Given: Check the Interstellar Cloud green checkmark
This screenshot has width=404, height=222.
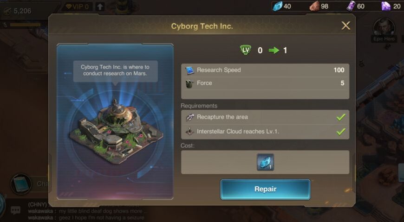Looking at the screenshot, I should coord(341,132).
